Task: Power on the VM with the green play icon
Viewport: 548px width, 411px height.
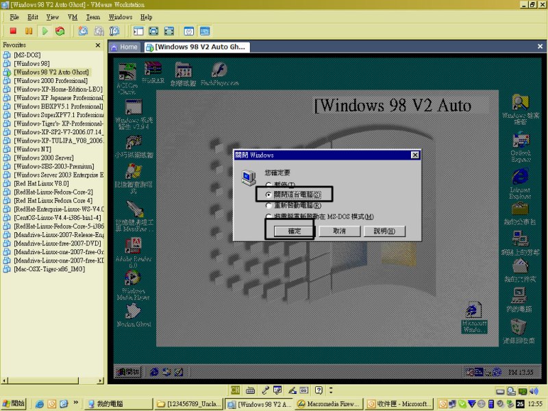Action: 45,31
